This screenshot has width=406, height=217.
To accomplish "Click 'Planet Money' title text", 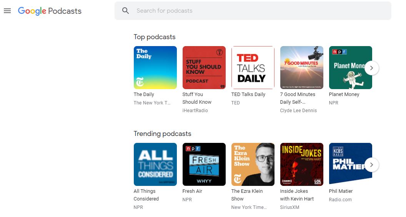I will coord(344,94).
